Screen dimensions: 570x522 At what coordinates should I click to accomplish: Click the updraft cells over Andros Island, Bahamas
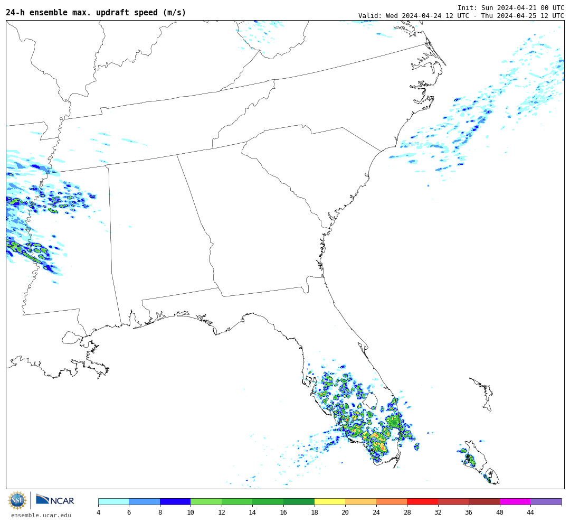point(470,459)
